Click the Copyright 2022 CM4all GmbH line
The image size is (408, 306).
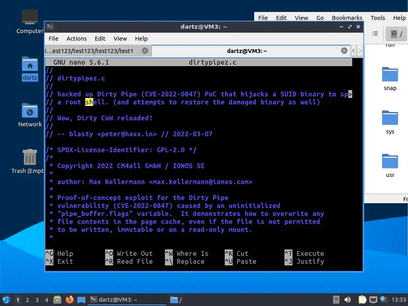131,166
